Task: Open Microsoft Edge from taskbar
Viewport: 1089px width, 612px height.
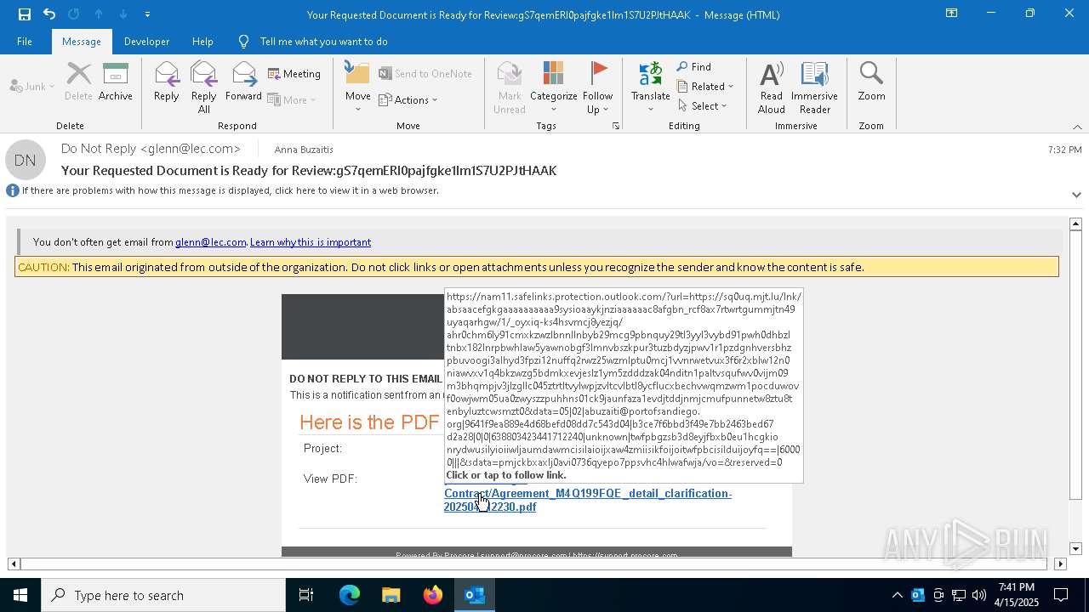Action: click(350, 595)
